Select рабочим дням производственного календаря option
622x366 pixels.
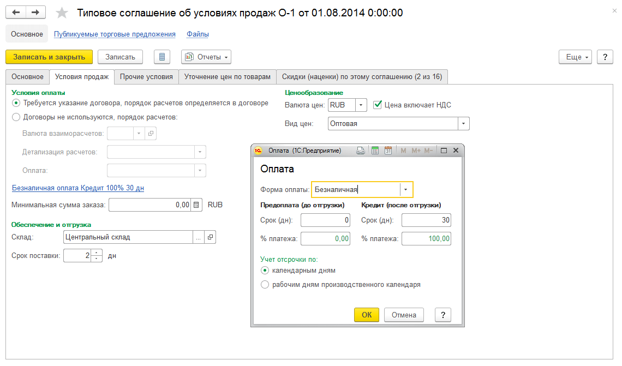(265, 284)
